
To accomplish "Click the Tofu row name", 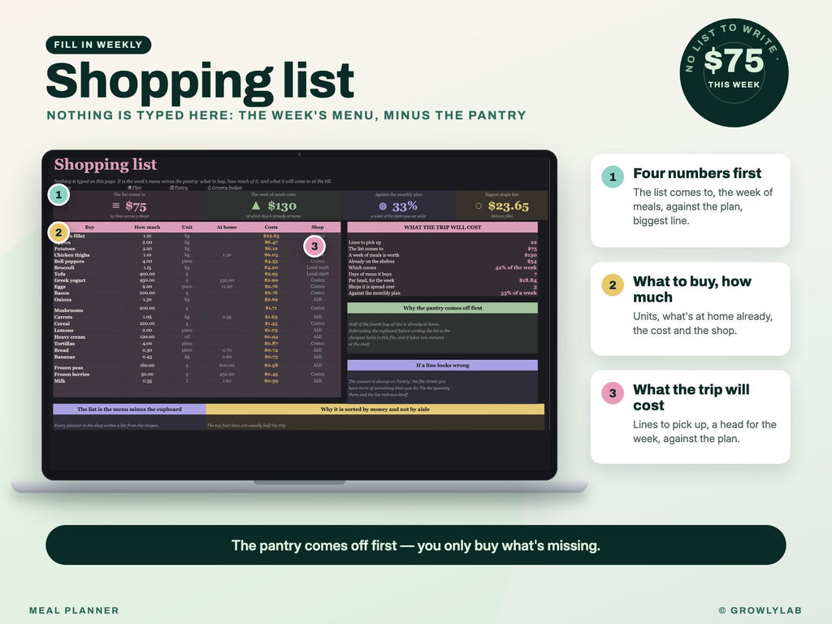I will pyautogui.click(x=59, y=274).
